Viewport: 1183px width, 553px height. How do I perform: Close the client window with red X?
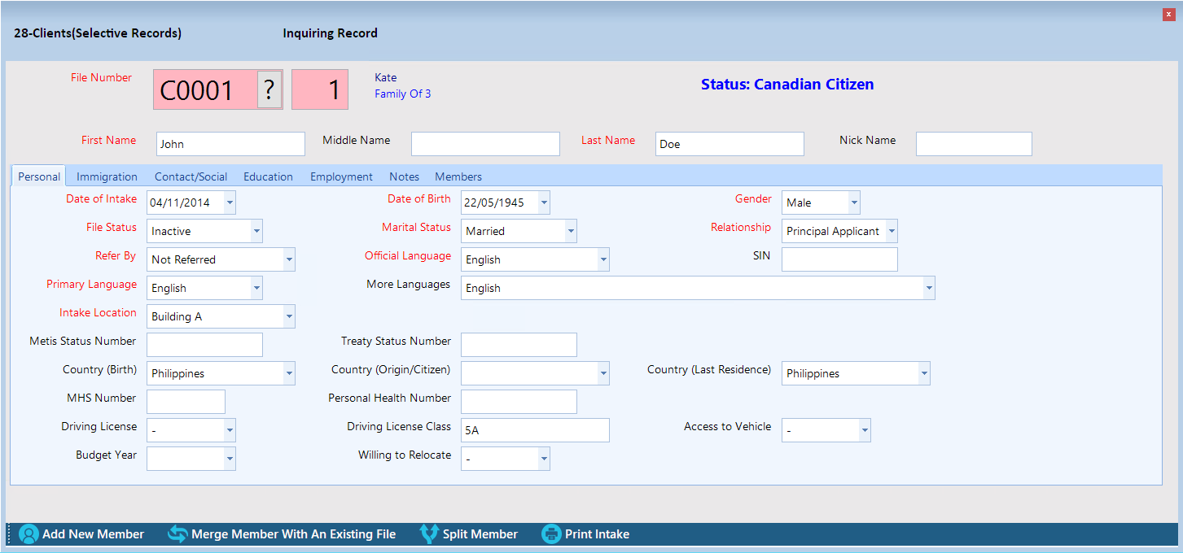pos(1169,15)
